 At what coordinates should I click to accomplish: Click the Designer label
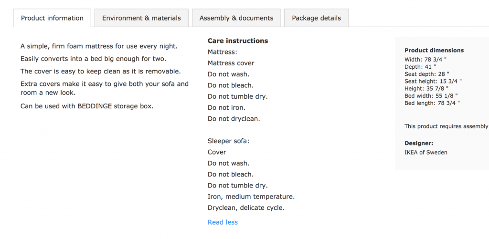point(419,143)
